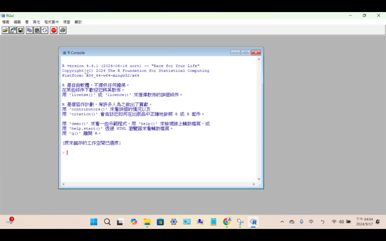Click the line mentioning 'citation()'

click(133, 114)
